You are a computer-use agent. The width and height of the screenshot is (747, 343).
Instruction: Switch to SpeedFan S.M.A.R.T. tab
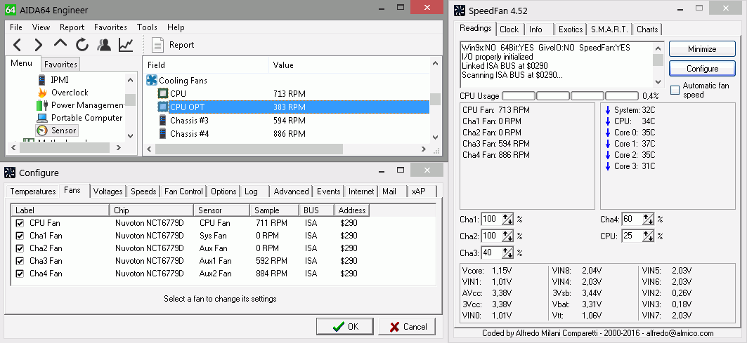coord(609,29)
